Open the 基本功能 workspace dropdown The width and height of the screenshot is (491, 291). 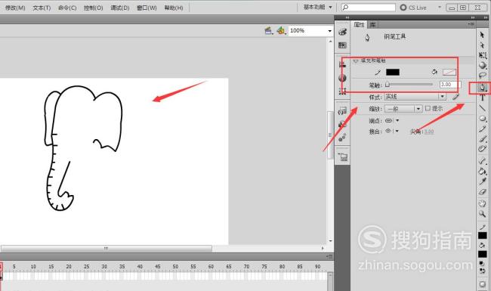point(318,8)
